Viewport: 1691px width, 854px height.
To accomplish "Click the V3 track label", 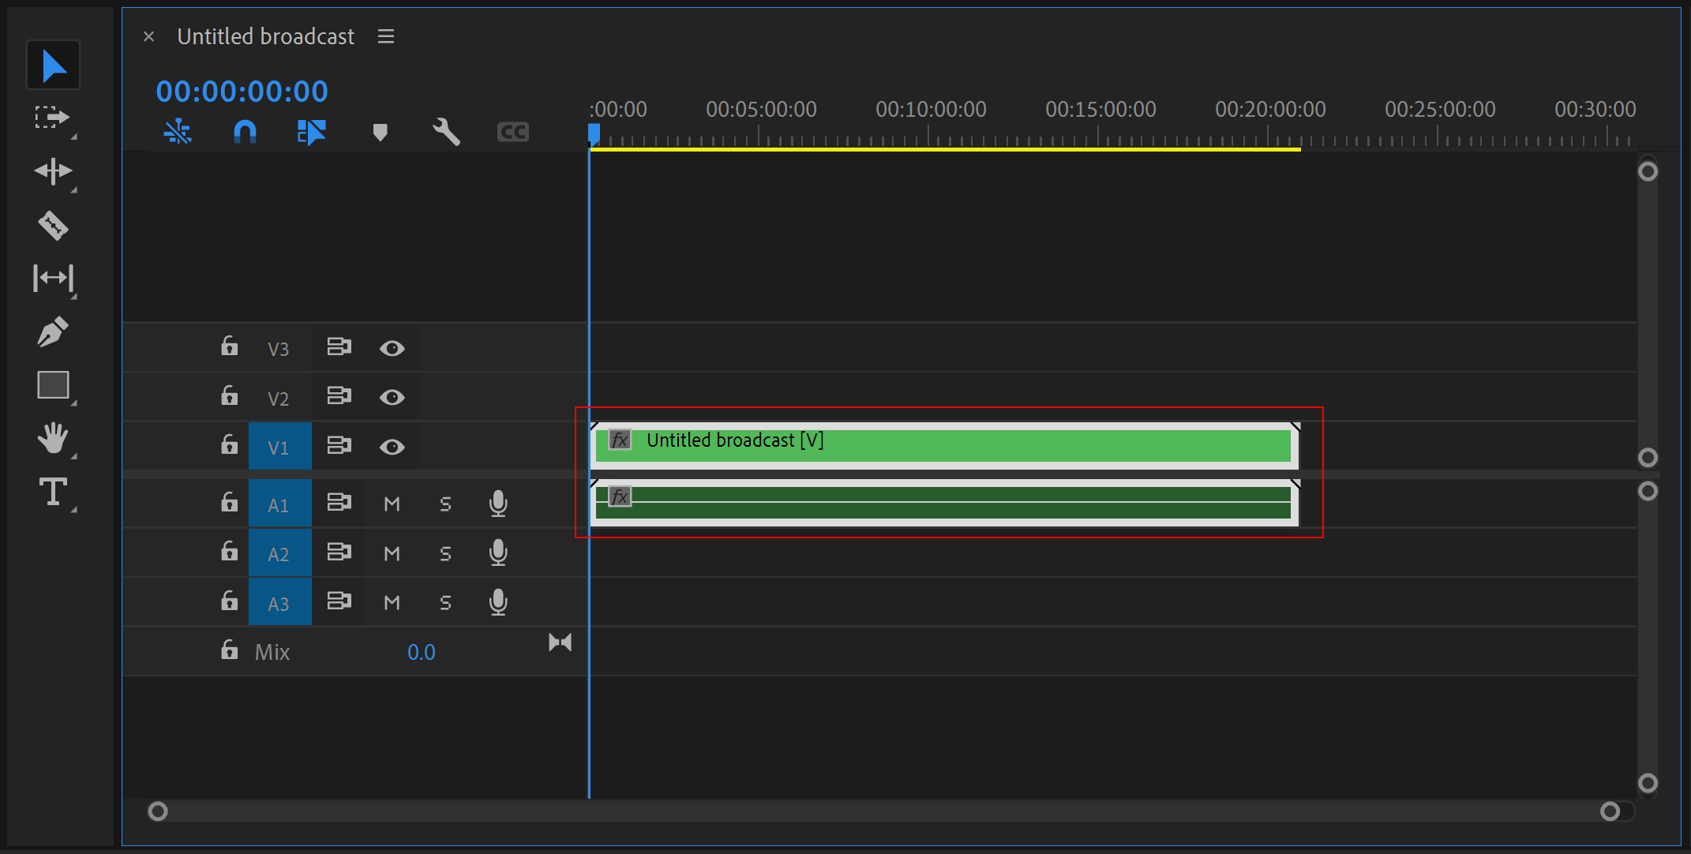I will tap(278, 349).
